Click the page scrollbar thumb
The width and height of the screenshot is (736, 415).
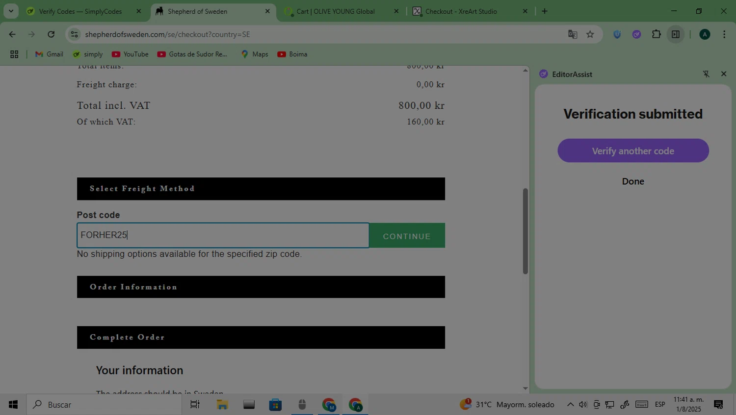tap(525, 231)
